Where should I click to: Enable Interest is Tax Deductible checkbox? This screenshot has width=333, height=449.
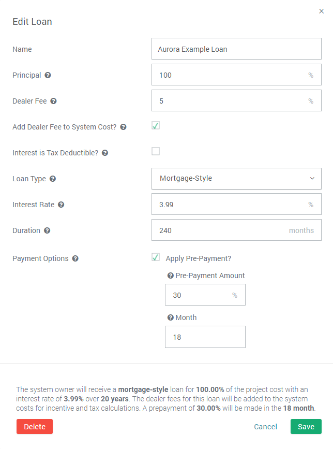pyautogui.click(x=156, y=151)
